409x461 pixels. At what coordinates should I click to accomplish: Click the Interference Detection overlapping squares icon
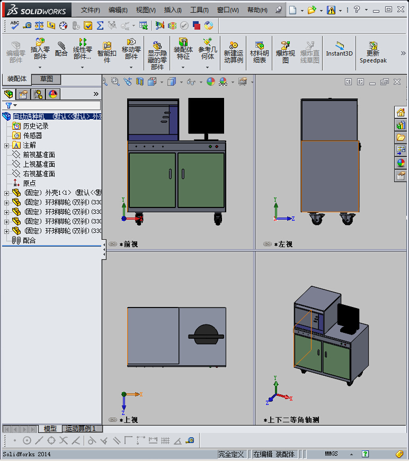196,25
